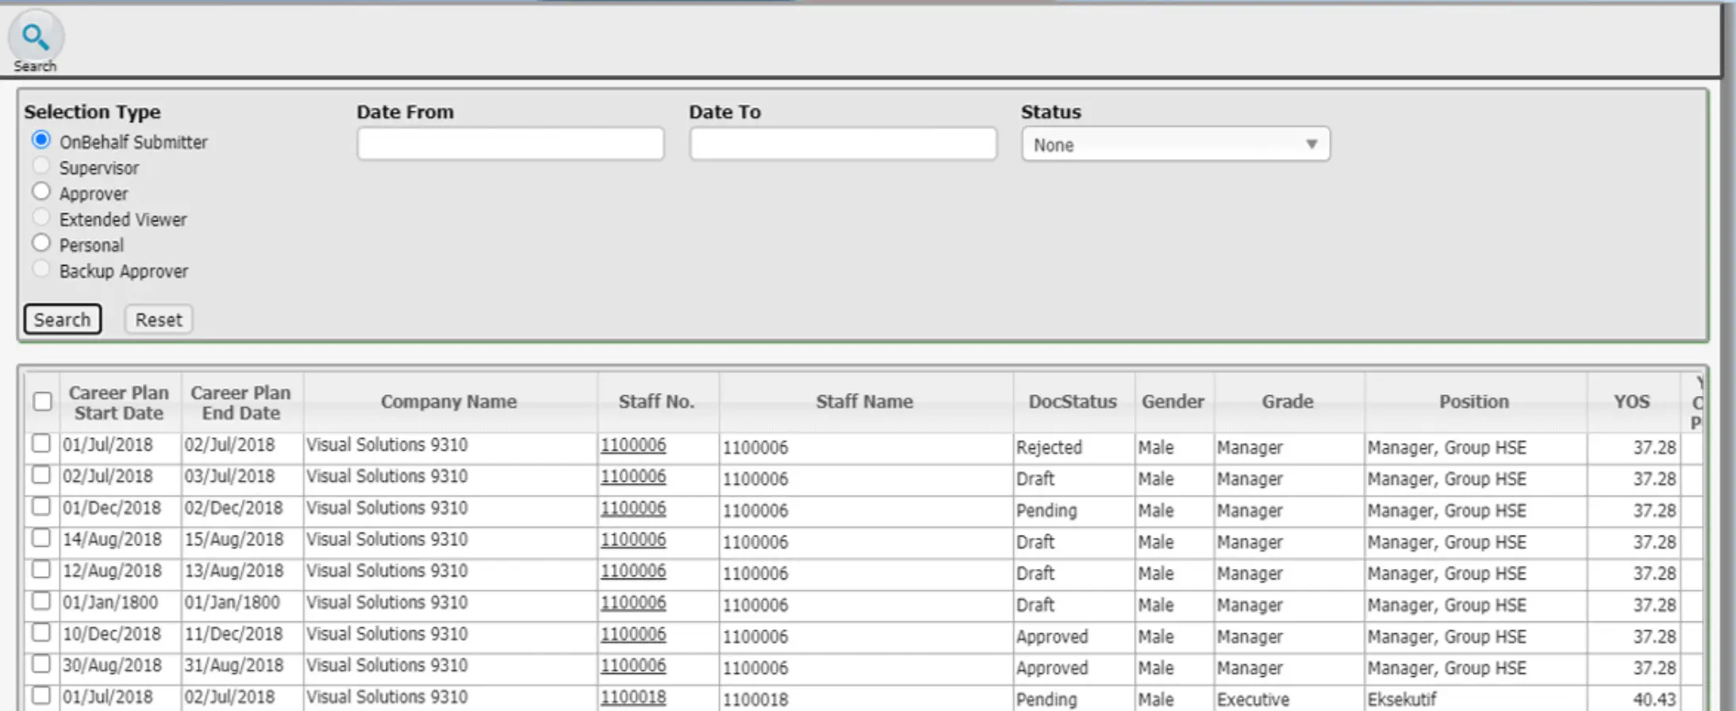Click the Search button below selection types
The image size is (1736, 711).
coord(63,319)
